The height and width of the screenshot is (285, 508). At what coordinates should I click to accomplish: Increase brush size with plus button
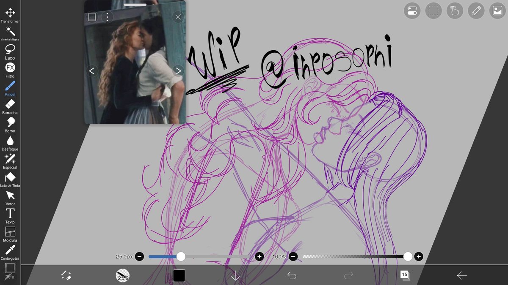pos(260,256)
